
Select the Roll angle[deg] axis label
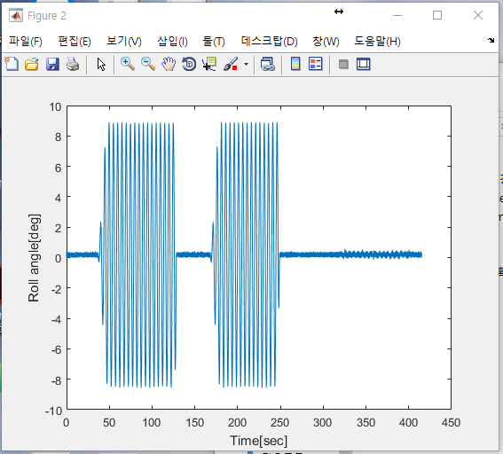click(x=34, y=258)
